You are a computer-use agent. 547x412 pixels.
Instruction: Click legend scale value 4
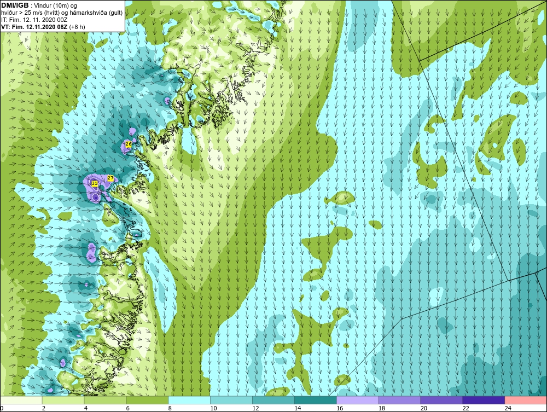[x=86, y=408]
